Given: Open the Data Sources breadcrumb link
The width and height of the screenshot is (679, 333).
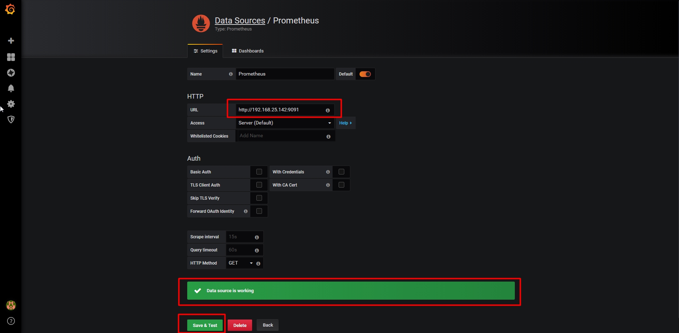Looking at the screenshot, I should click(240, 21).
